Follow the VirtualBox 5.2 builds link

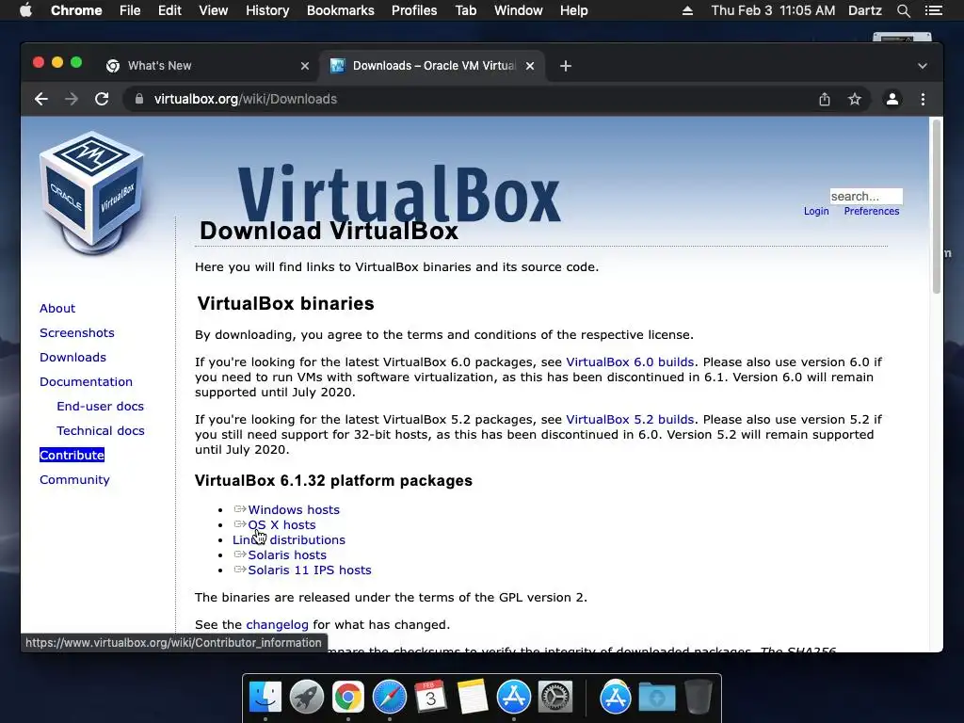tap(630, 420)
